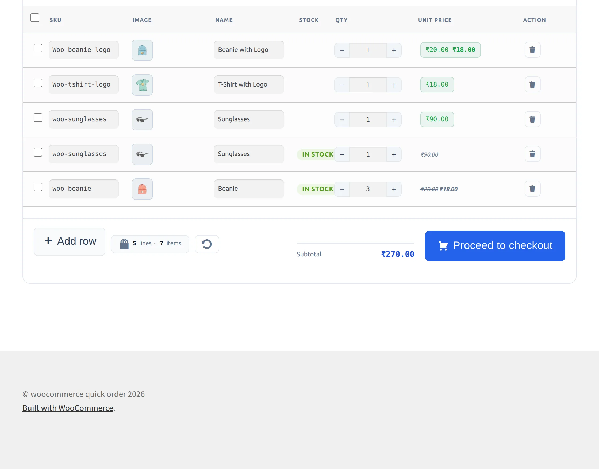
Task: Click the QTY column header
Action: pyautogui.click(x=341, y=20)
